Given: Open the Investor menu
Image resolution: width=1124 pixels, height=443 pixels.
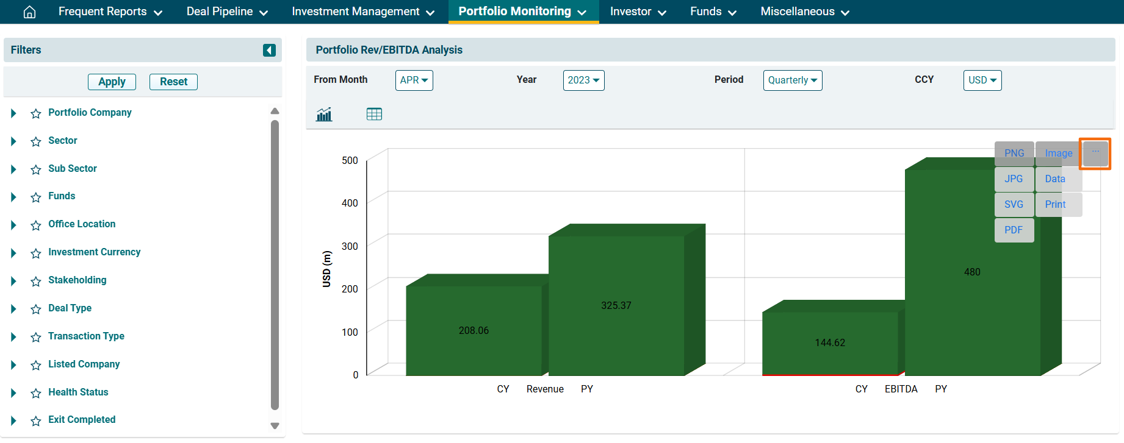Looking at the screenshot, I should click(x=638, y=12).
